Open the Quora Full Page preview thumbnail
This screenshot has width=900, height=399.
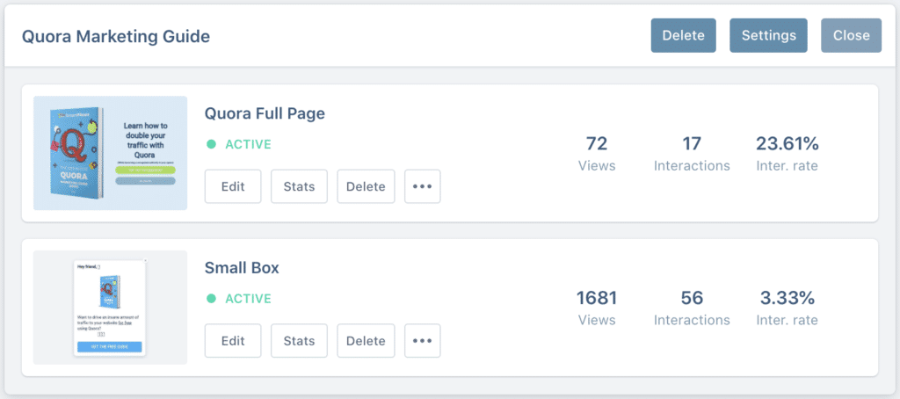point(110,153)
